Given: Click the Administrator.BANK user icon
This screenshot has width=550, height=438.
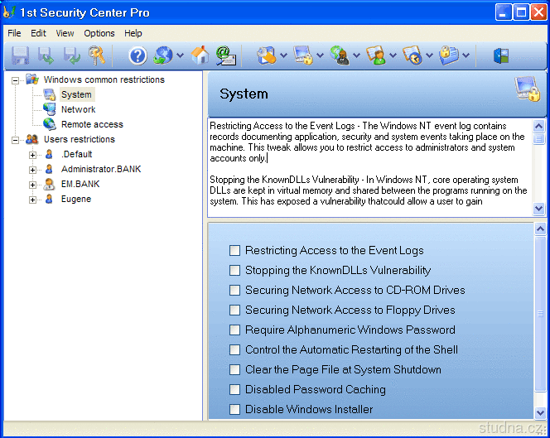Looking at the screenshot, I should [x=49, y=169].
